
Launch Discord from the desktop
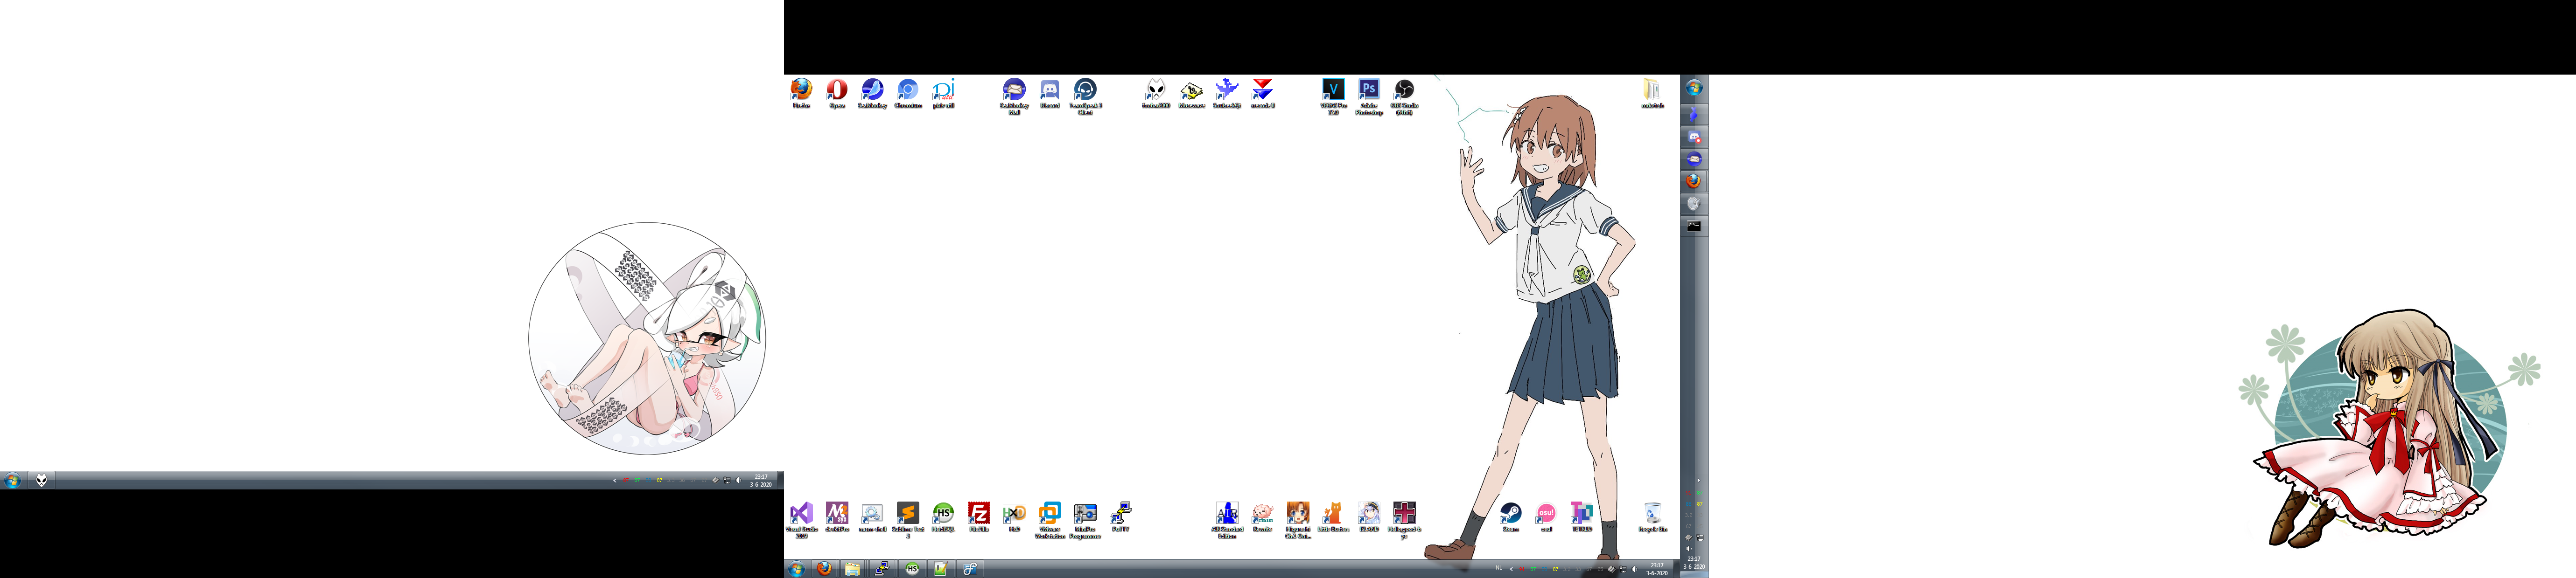(1050, 94)
